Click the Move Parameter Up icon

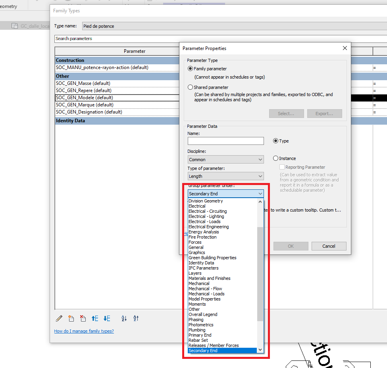(x=95, y=318)
